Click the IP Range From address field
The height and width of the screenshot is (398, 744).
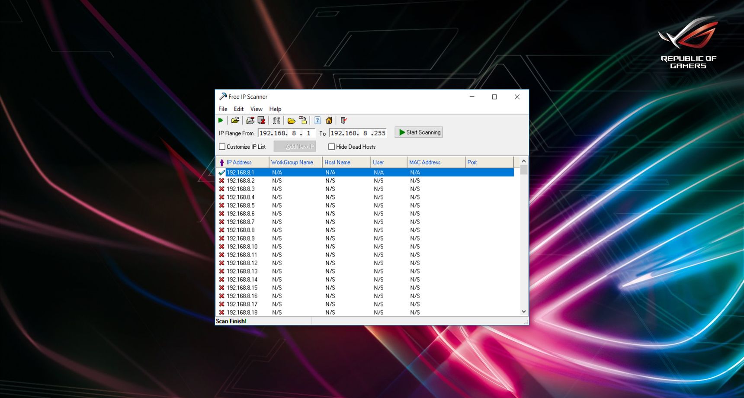click(286, 133)
